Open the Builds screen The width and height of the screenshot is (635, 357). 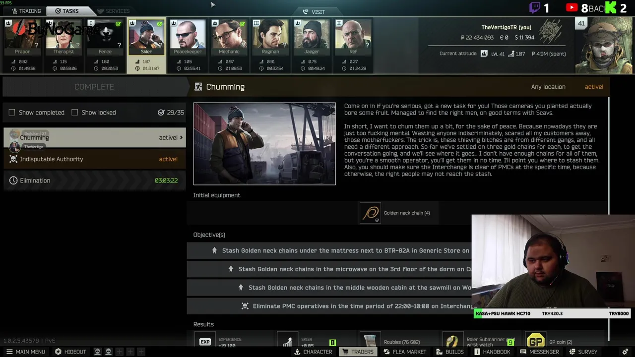click(x=450, y=352)
